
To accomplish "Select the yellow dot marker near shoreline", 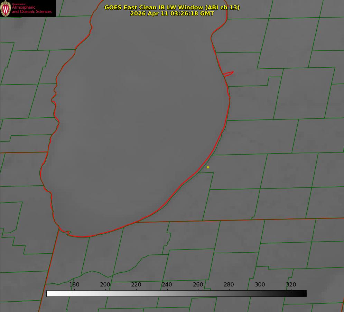I will (x=208, y=167).
